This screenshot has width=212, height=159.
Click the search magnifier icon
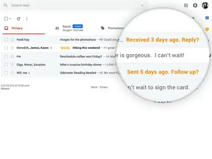tap(6, 5)
